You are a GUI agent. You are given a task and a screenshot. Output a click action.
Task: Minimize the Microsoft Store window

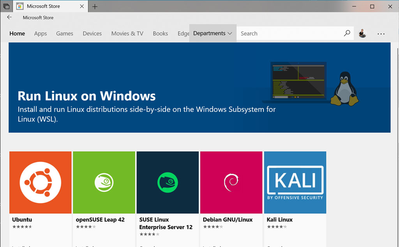pyautogui.click(x=354, y=6)
